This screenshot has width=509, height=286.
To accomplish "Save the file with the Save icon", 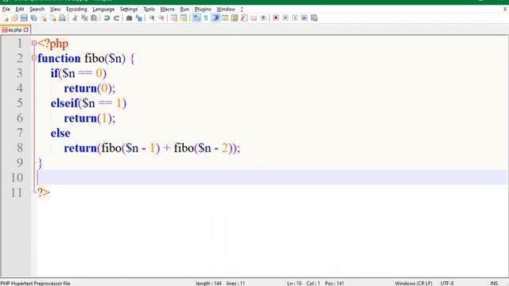I will [x=24, y=18].
